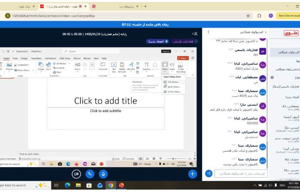Click the 'Click to add title' placeholder
Image resolution: width=300 pixels, height=192 pixels.
(x=106, y=101)
